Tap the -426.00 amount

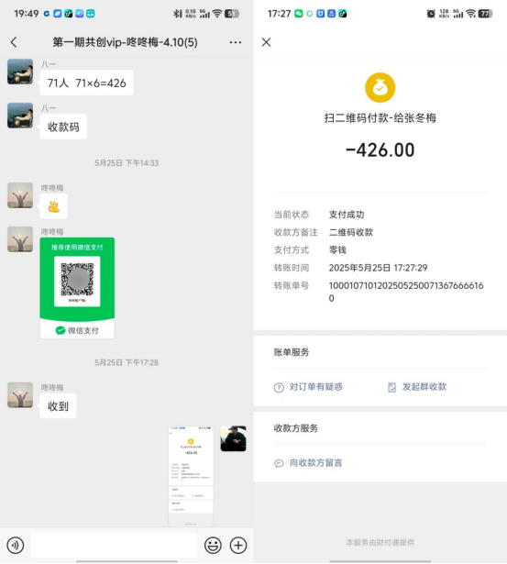380,149
